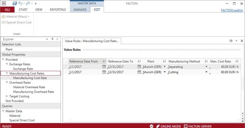Image resolution: width=245 pixels, height=128 pixels.
Task: Expand the Target Costing node
Action: point(7,96)
